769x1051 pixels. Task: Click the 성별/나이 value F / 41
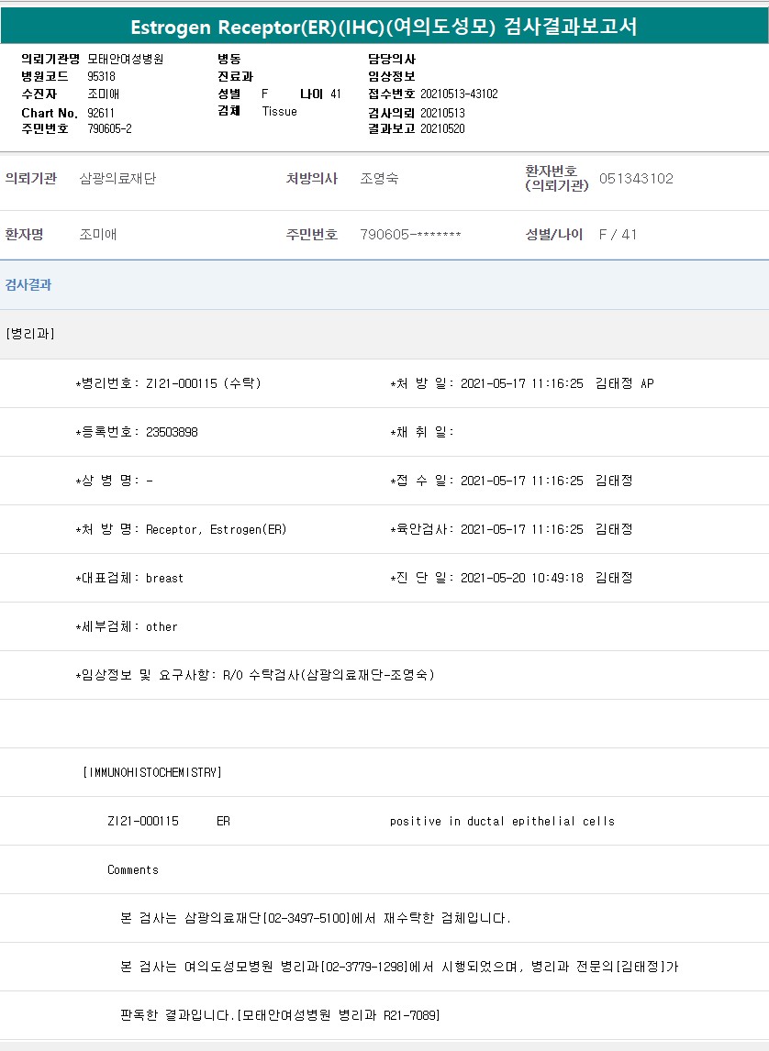coord(618,235)
